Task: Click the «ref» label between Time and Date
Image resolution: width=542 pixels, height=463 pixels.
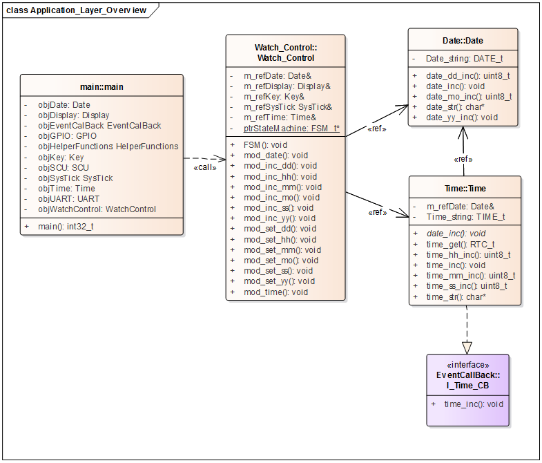Action: click(x=463, y=159)
